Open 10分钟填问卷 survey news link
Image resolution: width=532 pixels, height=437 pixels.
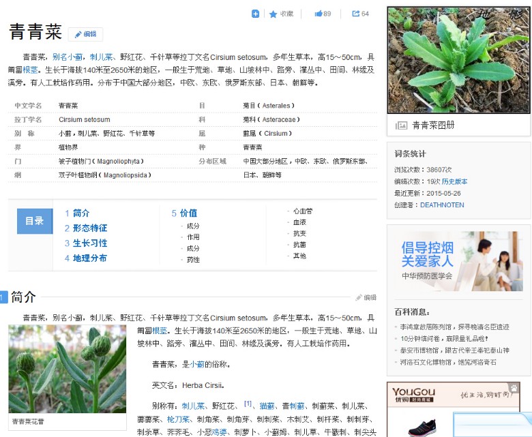(444, 338)
